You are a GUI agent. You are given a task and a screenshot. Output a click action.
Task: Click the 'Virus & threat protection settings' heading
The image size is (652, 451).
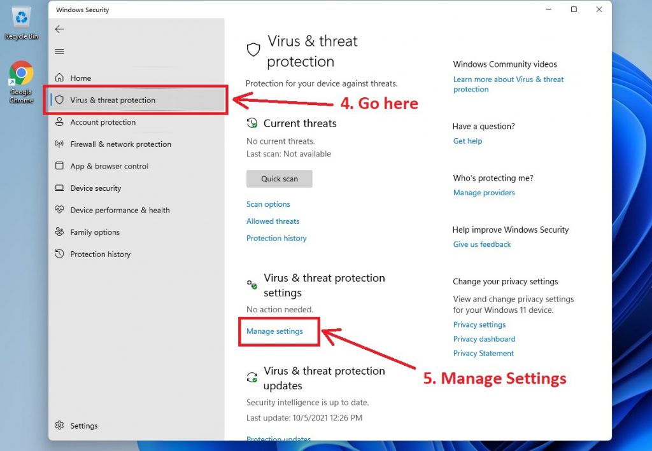[324, 286]
